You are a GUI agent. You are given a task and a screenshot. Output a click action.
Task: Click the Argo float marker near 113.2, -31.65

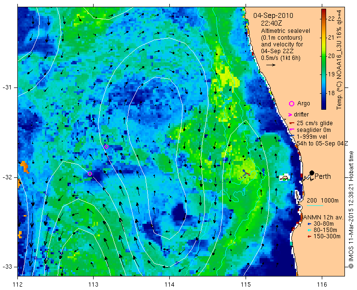[x=106, y=146]
